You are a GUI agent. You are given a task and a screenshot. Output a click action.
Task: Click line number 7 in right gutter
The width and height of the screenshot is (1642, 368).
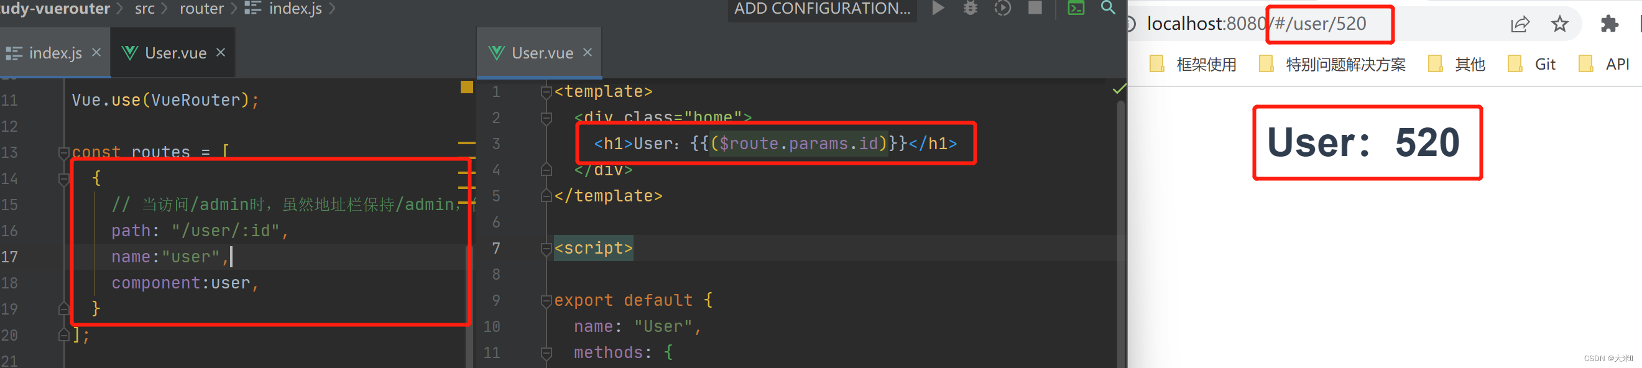[496, 248]
